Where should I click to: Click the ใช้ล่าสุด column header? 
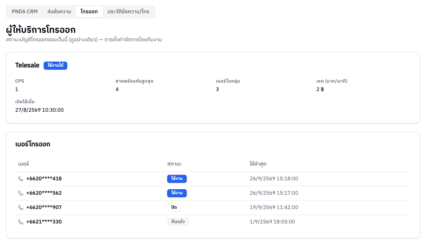coord(258,164)
